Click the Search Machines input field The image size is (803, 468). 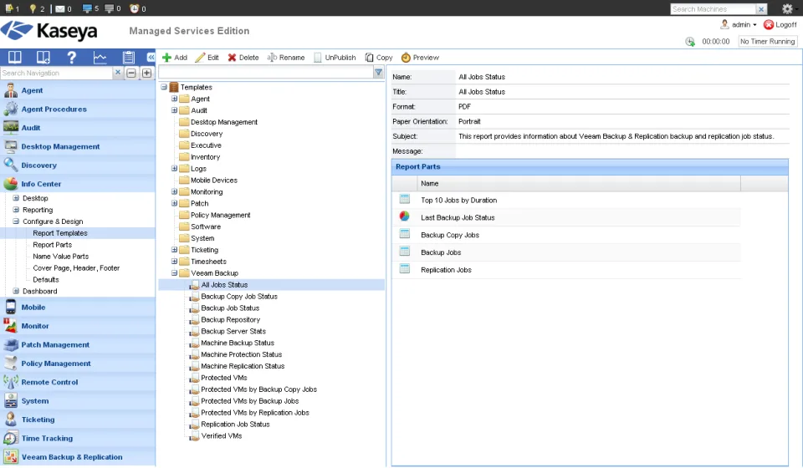(x=713, y=9)
